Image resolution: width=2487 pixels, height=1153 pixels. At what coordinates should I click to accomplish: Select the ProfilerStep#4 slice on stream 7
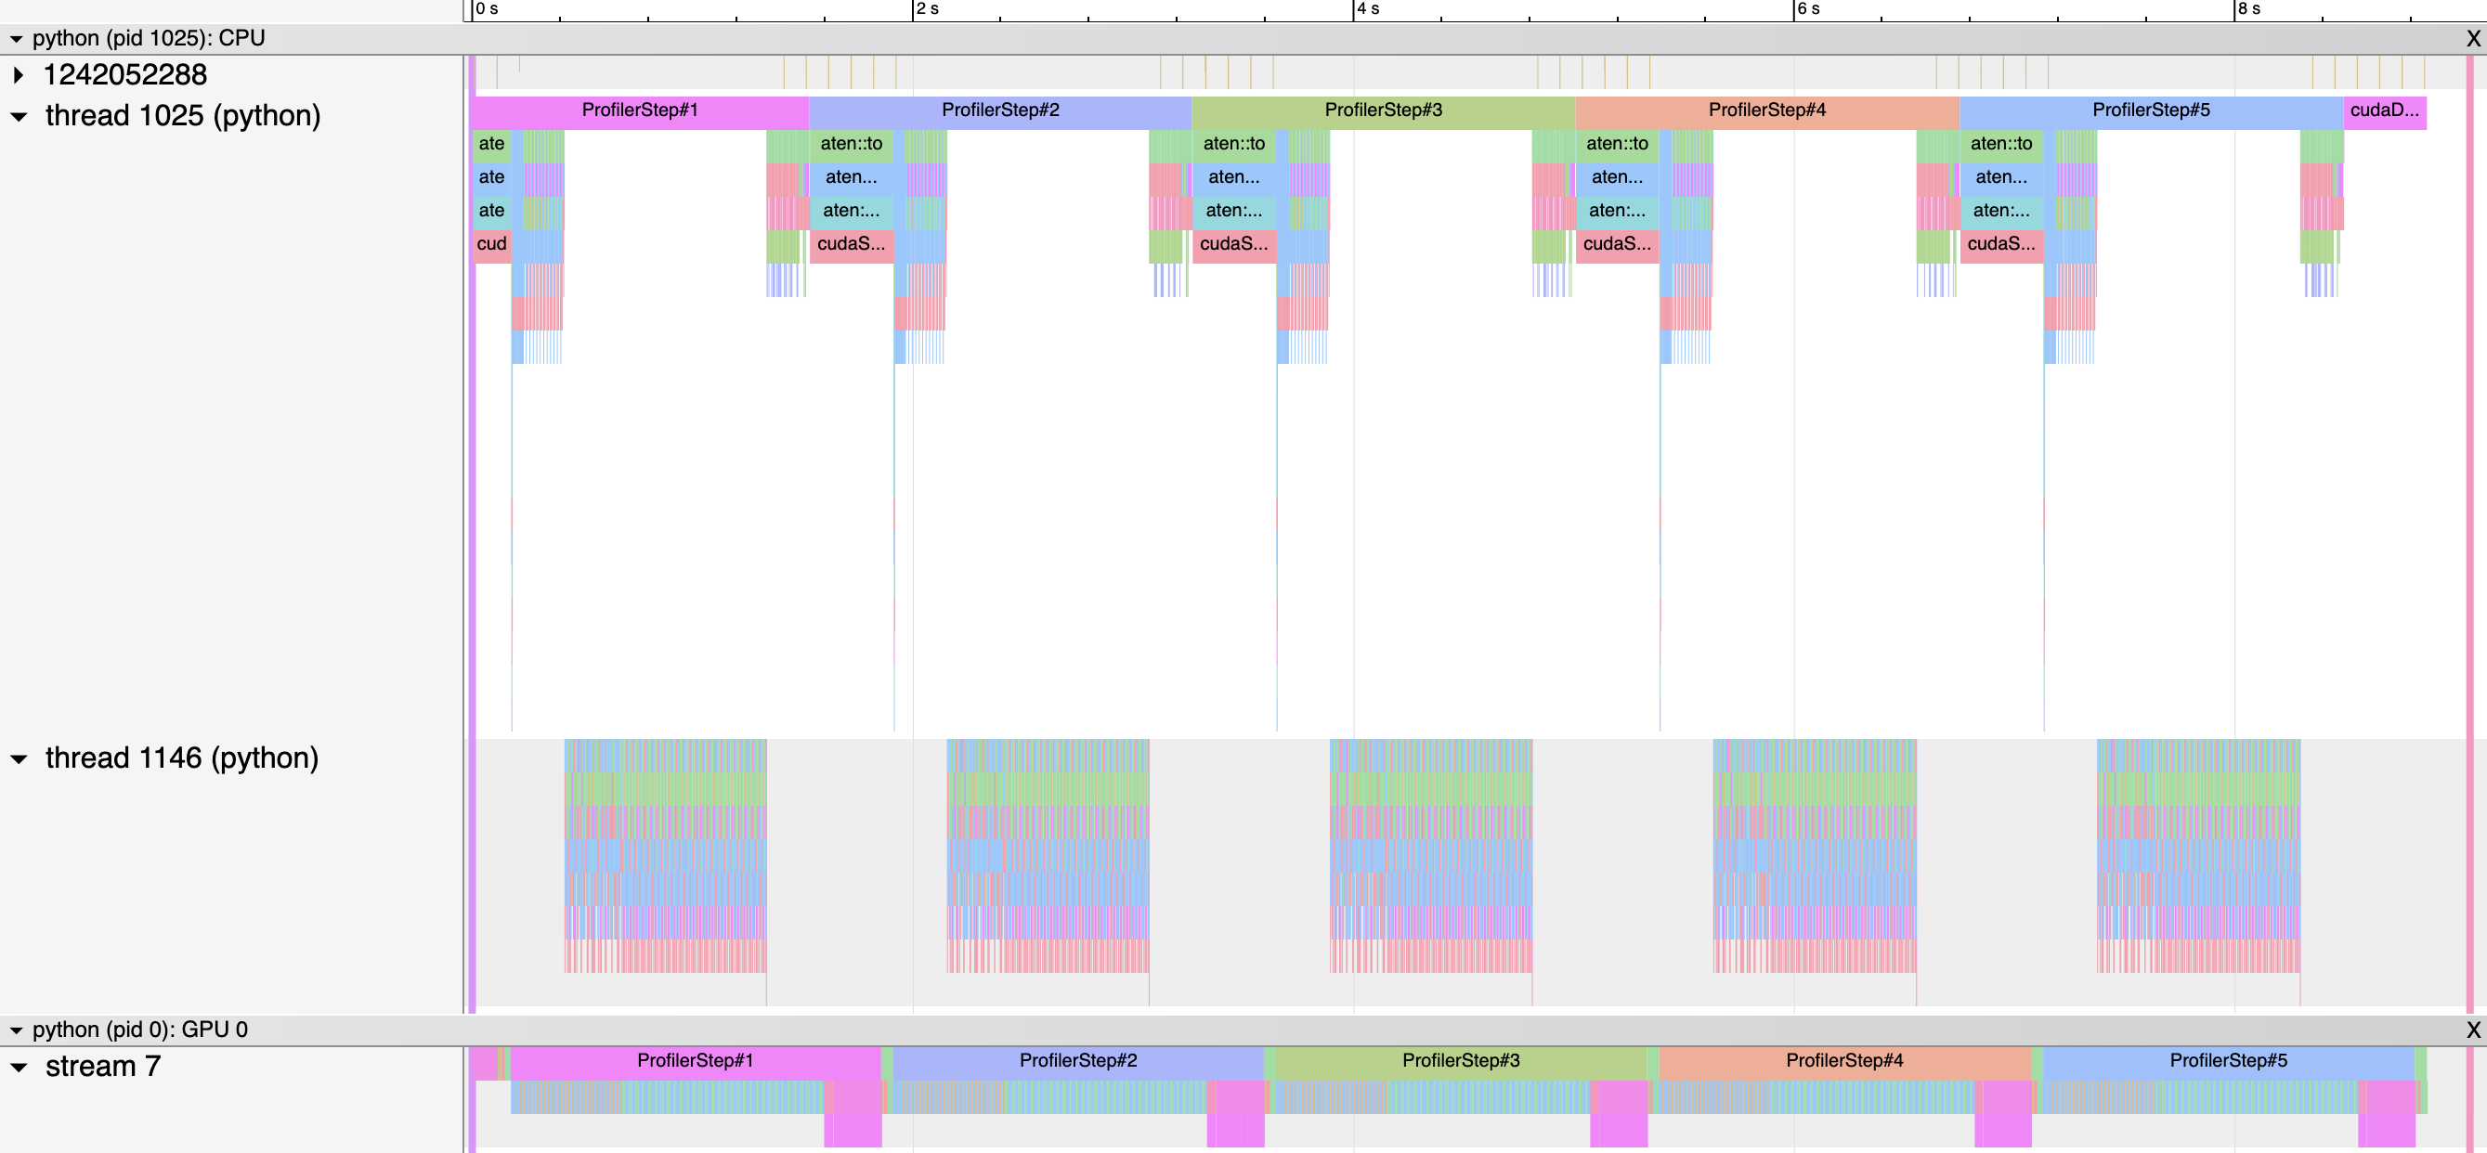coord(1844,1060)
